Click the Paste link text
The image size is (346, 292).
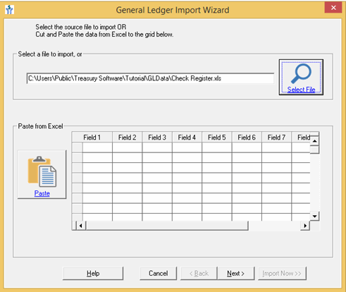click(42, 193)
